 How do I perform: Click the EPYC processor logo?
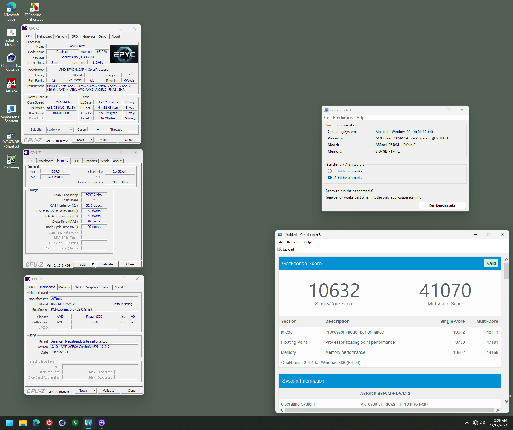pos(124,54)
